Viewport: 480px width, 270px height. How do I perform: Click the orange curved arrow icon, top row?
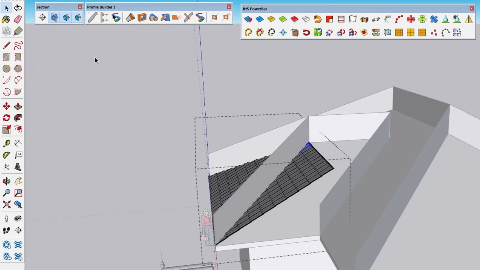coord(318,19)
